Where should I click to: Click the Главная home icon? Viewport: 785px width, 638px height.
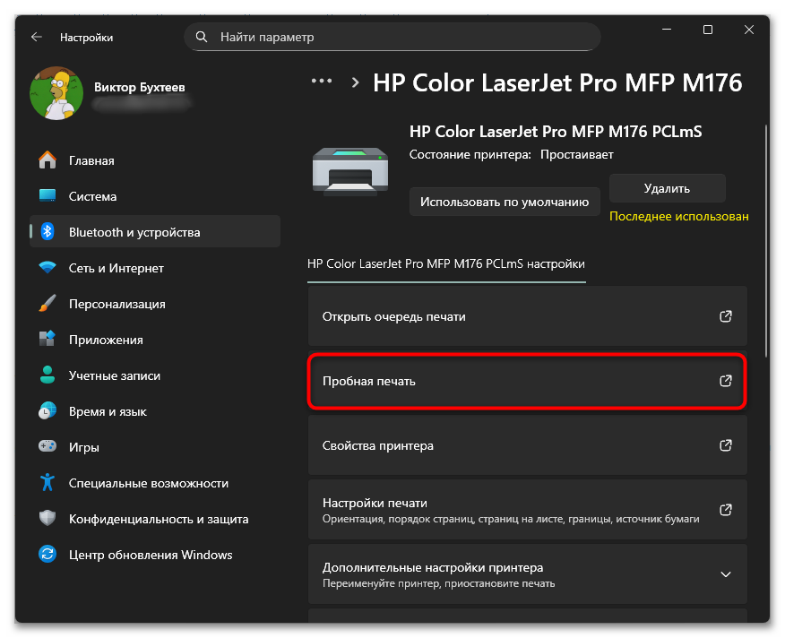[47, 160]
